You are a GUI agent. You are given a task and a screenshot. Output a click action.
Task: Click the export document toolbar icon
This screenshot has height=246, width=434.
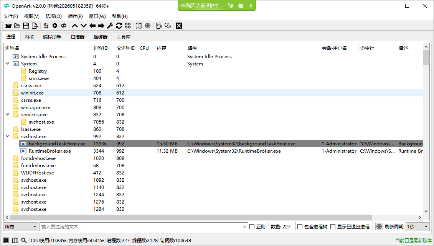(x=35, y=26)
